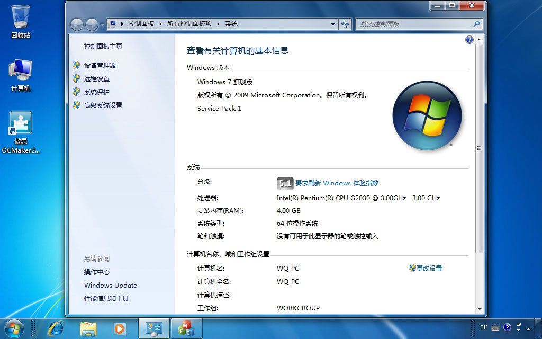Open 操作中心 link
Image resolution: width=542 pixels, height=339 pixels.
pyautogui.click(x=97, y=272)
